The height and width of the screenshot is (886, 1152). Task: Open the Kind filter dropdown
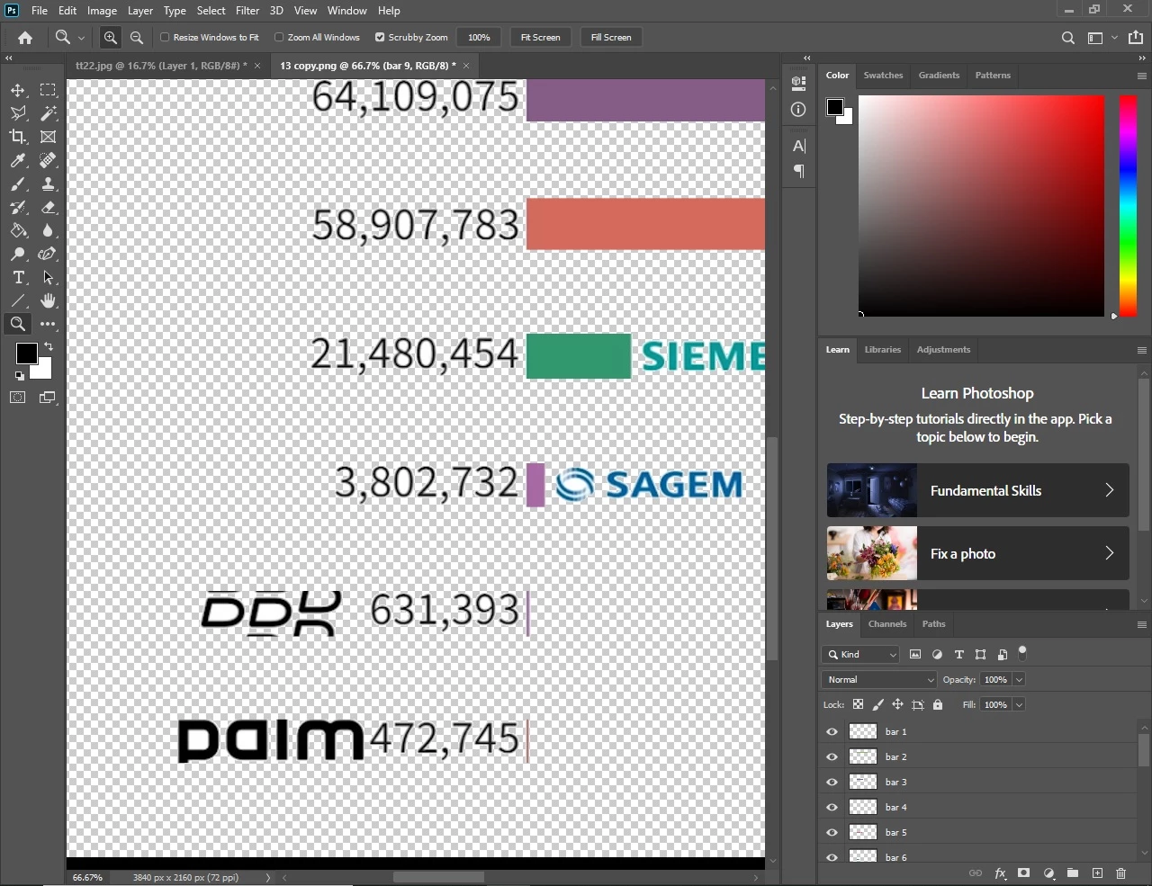pos(860,655)
